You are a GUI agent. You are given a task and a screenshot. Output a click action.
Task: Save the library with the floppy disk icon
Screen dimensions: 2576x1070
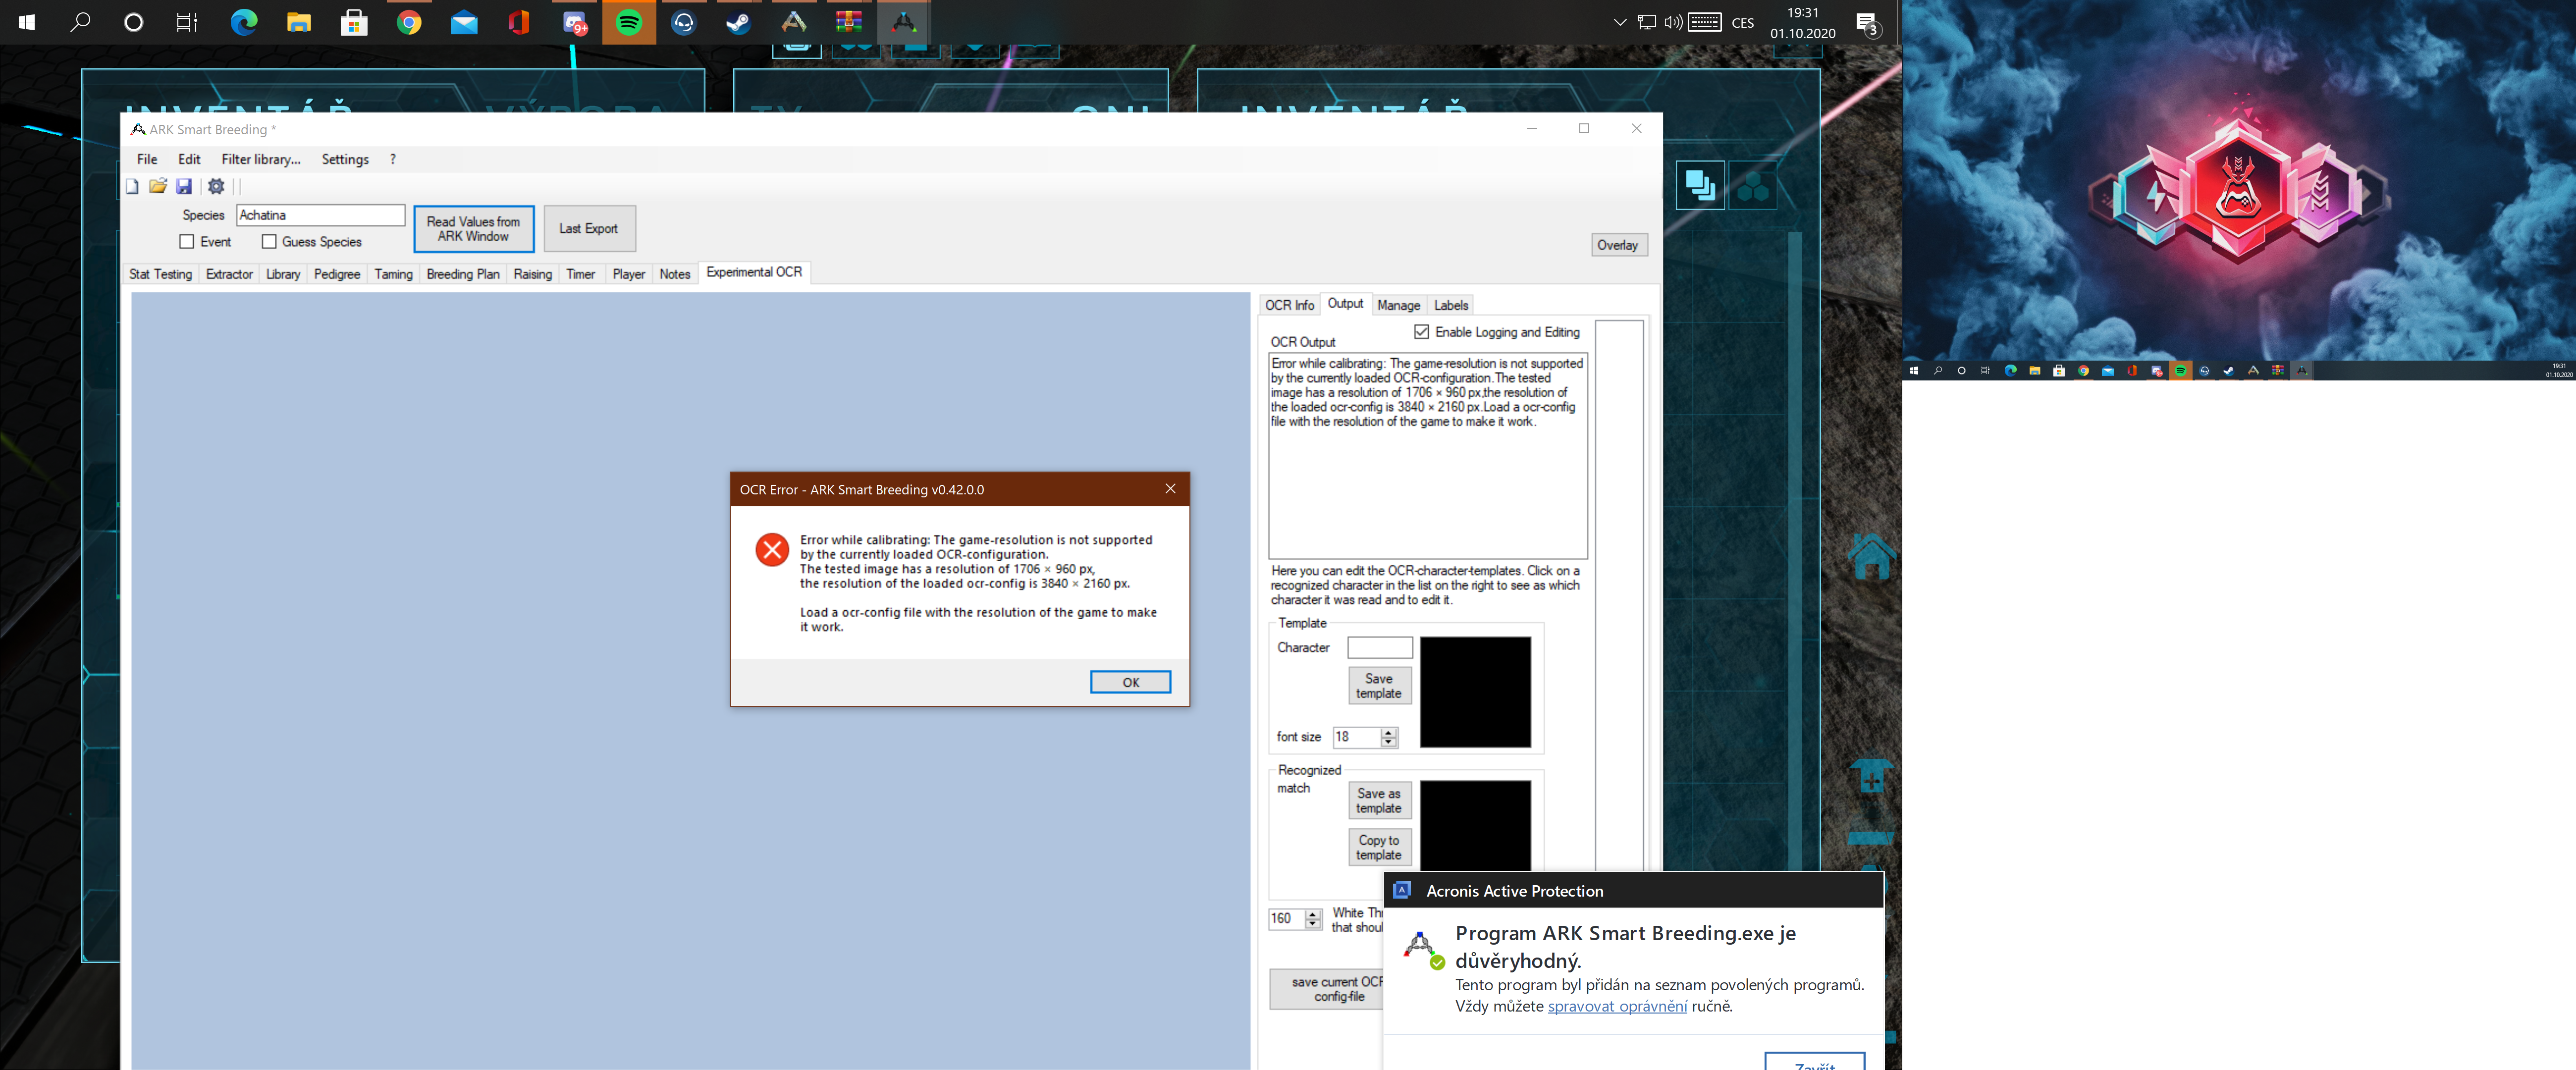(184, 186)
